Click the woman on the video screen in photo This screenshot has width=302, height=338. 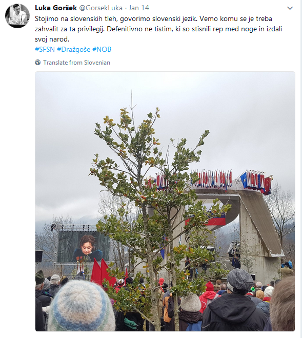[87, 248]
